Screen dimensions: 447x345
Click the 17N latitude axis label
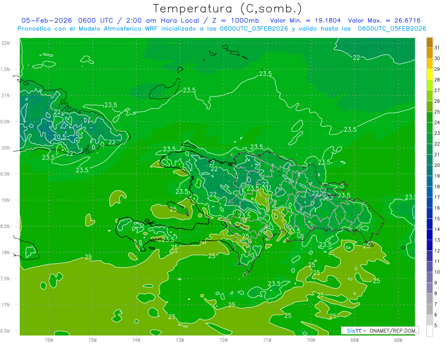point(6,305)
